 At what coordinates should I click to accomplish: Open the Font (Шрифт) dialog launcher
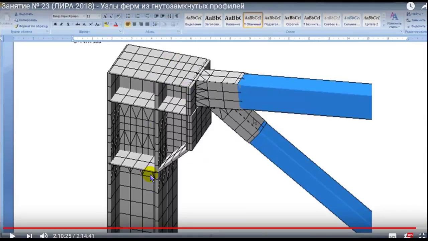pos(120,31)
